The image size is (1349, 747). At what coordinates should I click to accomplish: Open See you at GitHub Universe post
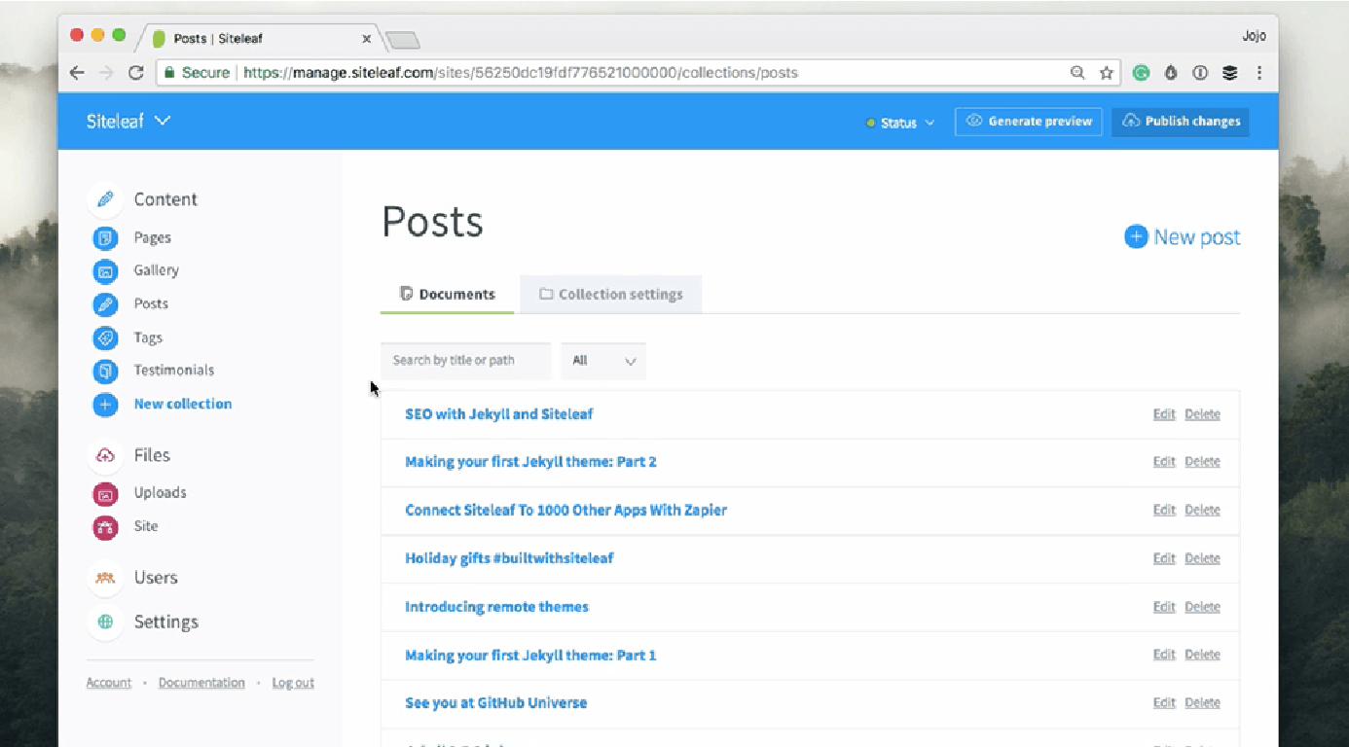pyautogui.click(x=495, y=703)
